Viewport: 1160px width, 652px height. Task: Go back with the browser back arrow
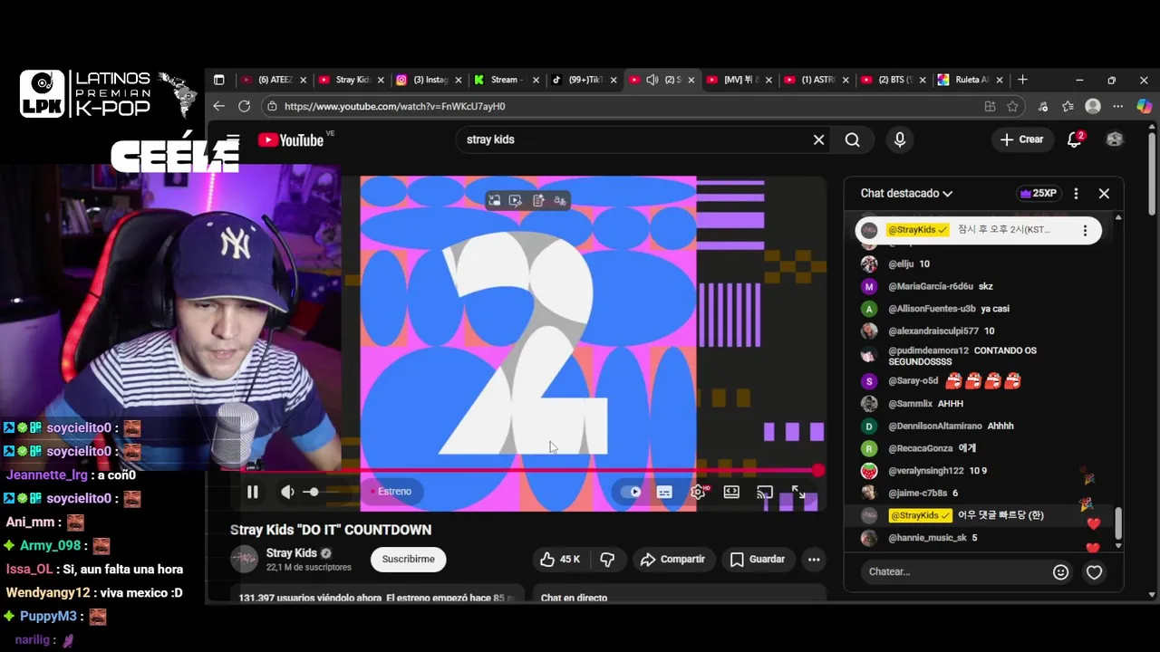point(218,106)
